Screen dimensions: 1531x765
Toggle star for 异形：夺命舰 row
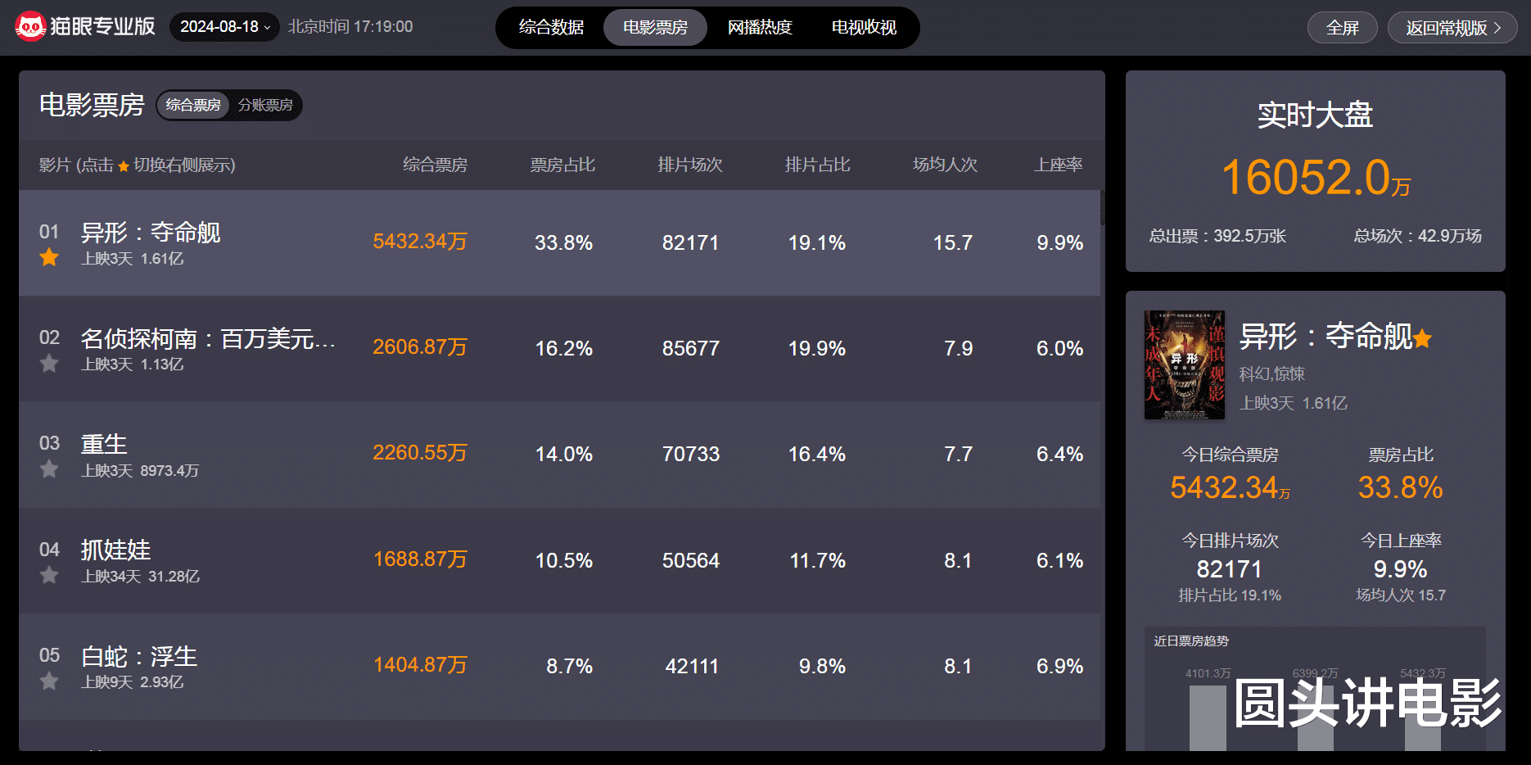click(x=49, y=258)
